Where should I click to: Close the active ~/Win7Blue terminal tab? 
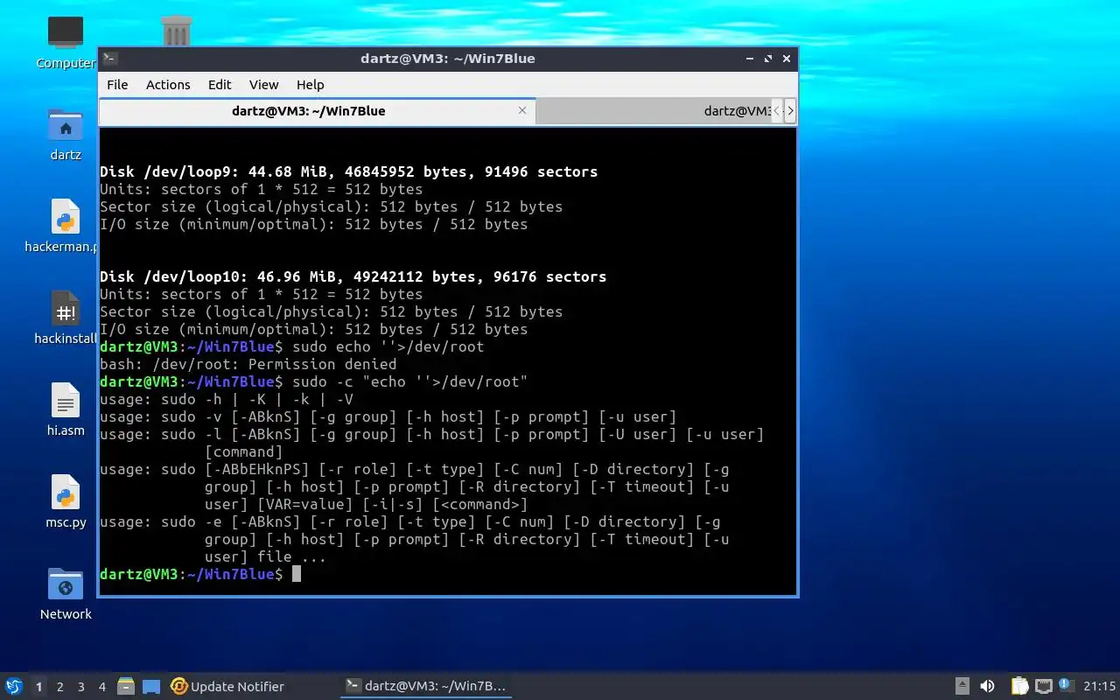522,110
